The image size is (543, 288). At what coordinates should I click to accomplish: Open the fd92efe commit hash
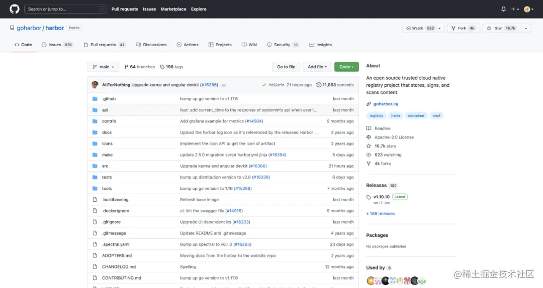[277, 85]
